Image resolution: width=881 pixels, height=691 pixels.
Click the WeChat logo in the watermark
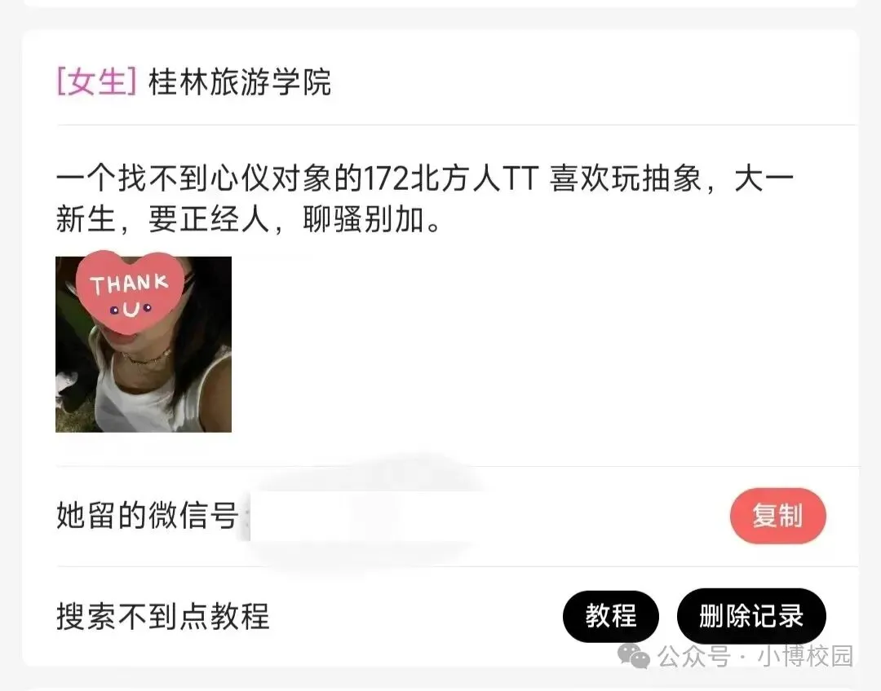tap(633, 656)
